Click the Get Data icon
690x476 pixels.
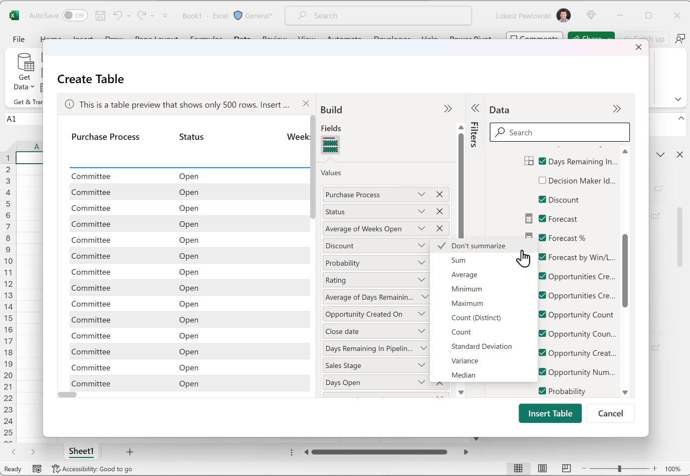pyautogui.click(x=25, y=63)
